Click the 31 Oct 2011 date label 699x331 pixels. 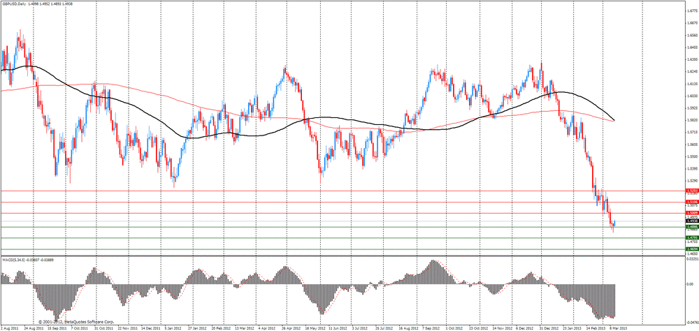(103, 328)
